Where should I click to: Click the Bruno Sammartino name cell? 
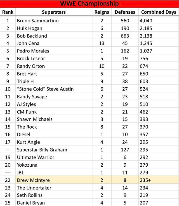pyautogui.click(x=38, y=21)
